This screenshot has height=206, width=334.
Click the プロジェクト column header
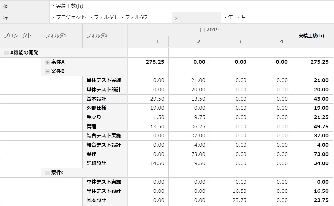(x=18, y=36)
